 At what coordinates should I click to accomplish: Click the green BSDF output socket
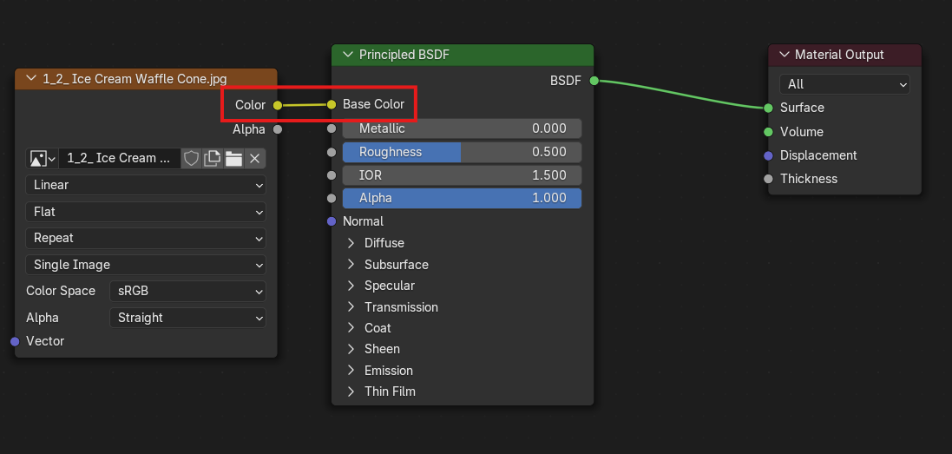[x=594, y=81]
